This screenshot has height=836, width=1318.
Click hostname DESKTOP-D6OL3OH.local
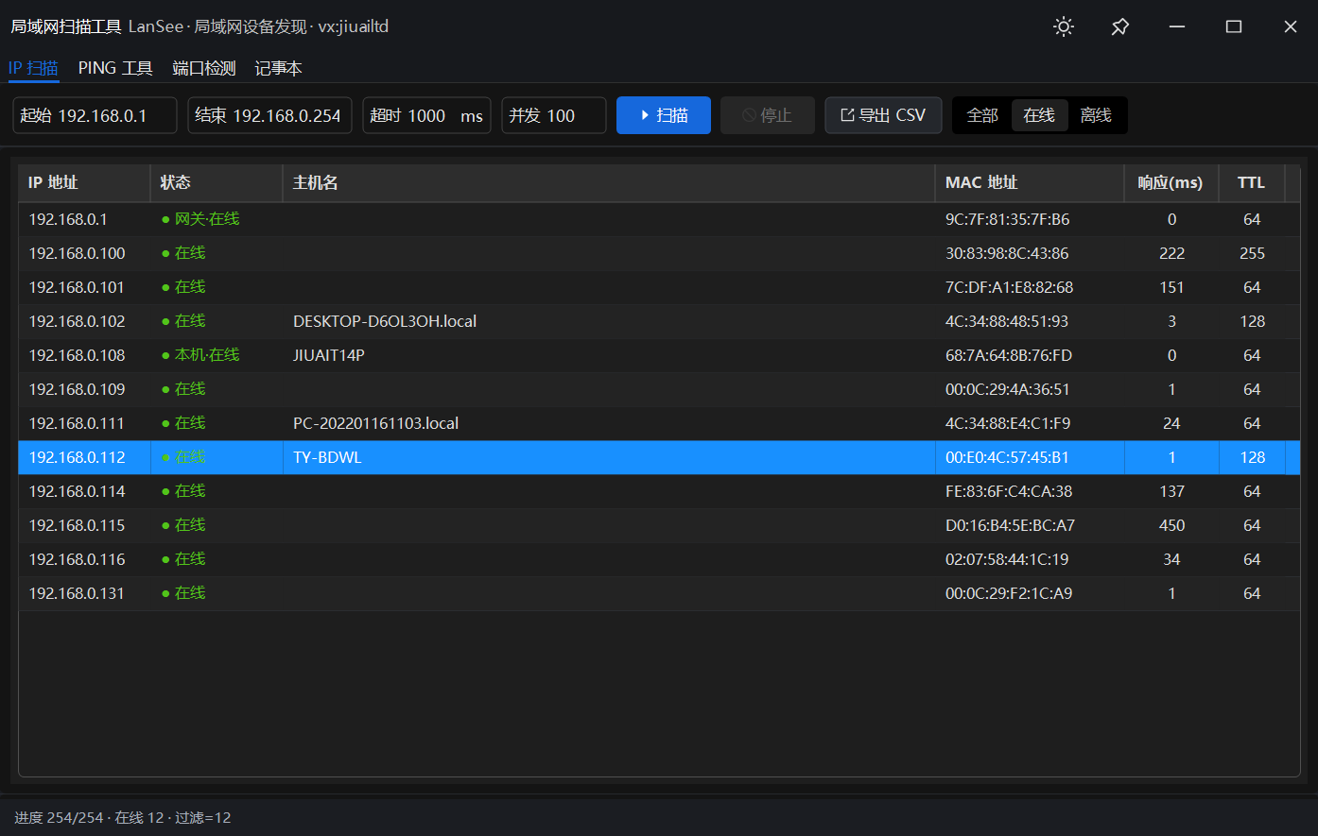pos(385,321)
